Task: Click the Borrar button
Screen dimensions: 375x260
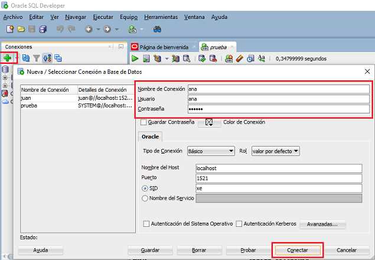Action: [x=199, y=250]
